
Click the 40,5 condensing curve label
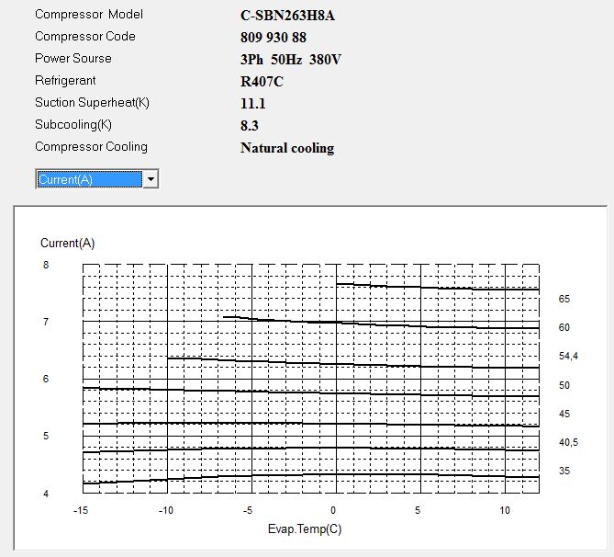569,442
